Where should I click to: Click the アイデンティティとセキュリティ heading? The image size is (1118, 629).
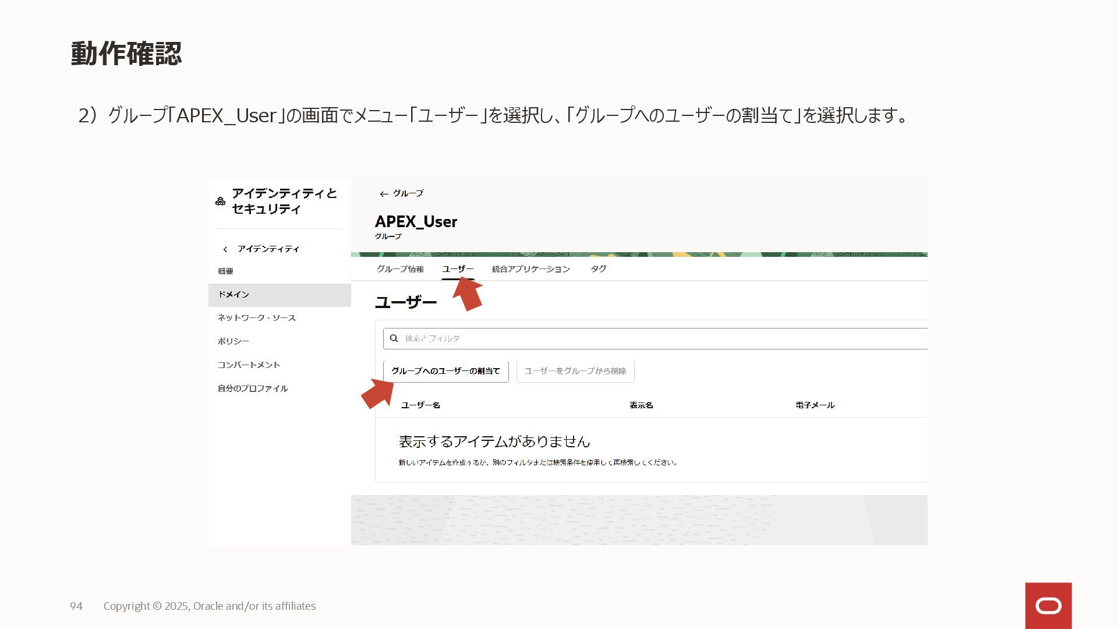pos(284,202)
